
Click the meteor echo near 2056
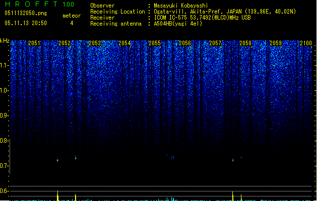tap(173, 157)
